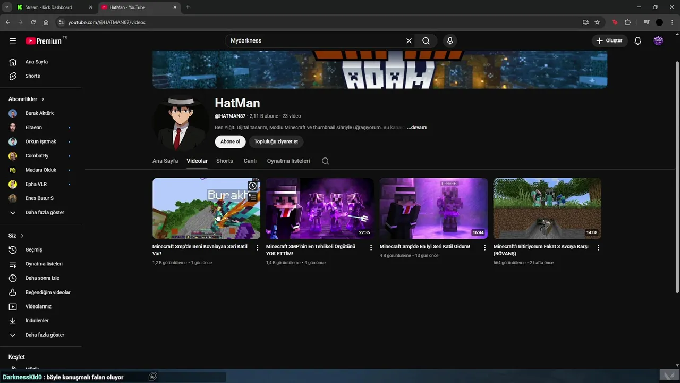
Task: Open the 14:08 RÖVANŞ video thumbnail
Action: click(x=547, y=209)
